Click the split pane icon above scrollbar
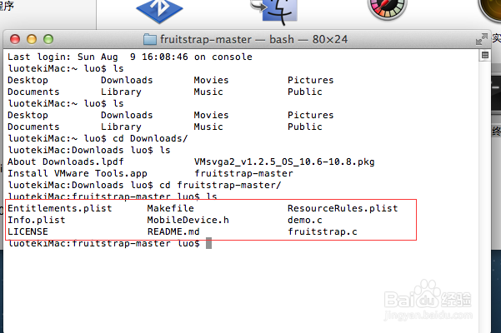Screen dimensions: 501x333 [484, 55]
